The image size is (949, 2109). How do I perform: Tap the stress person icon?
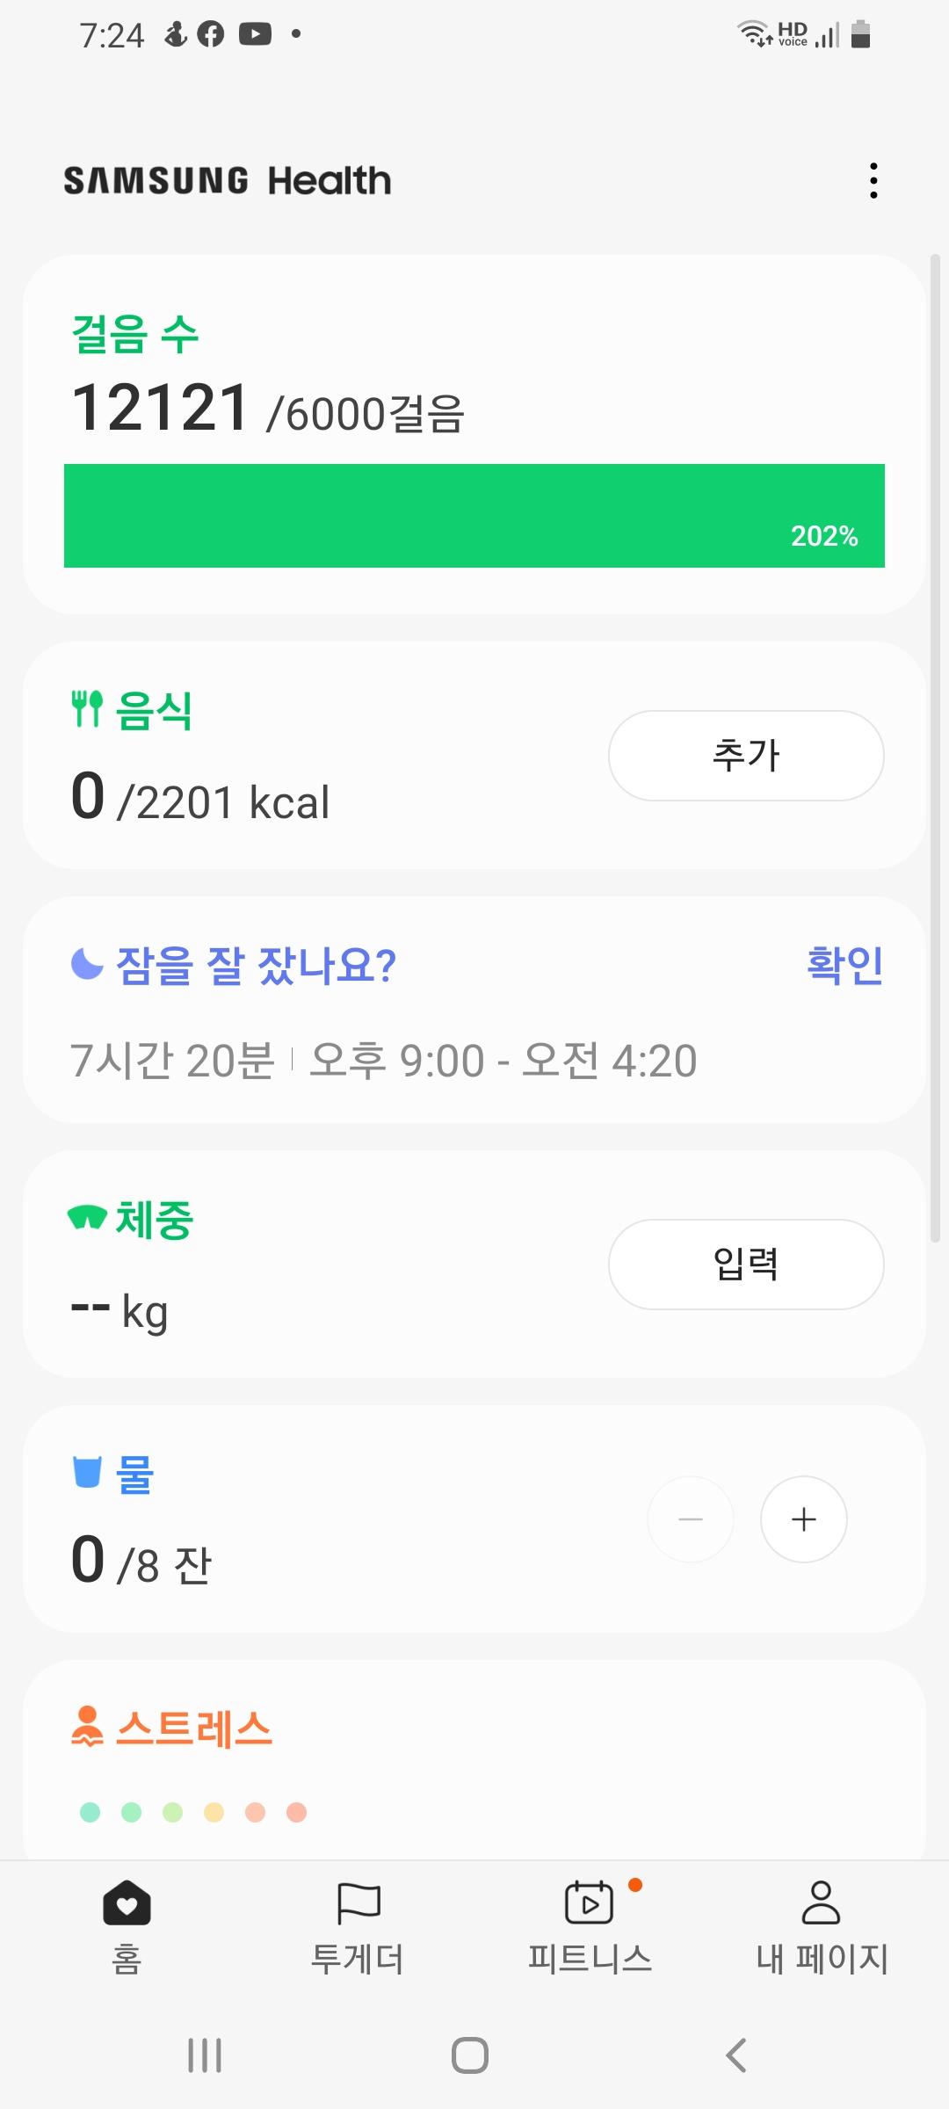coord(87,1726)
